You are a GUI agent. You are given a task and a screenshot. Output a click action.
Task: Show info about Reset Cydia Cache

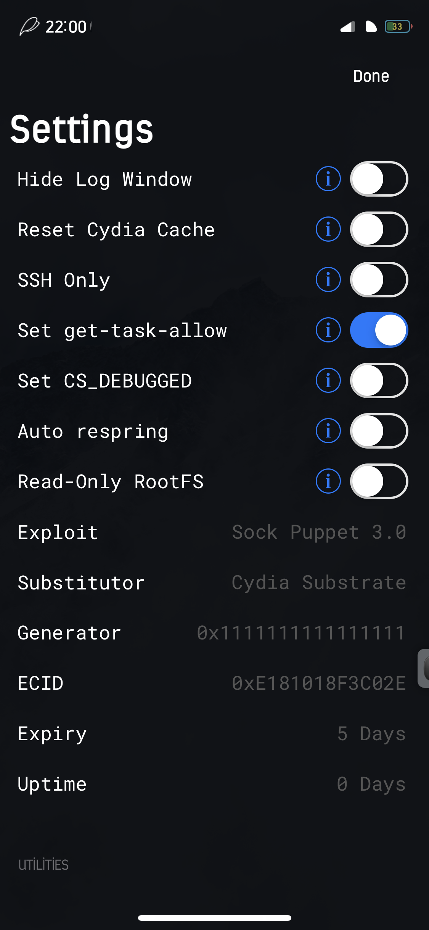coord(328,229)
